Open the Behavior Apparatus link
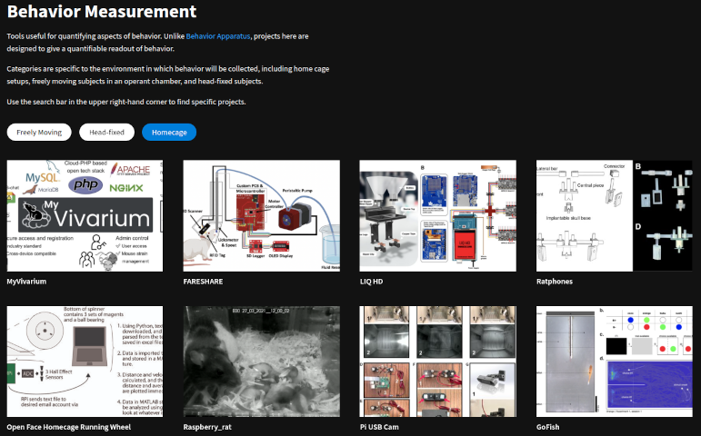 217,36
